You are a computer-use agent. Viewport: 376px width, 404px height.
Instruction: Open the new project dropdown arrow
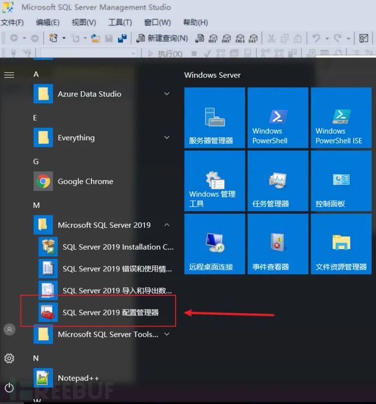point(64,38)
